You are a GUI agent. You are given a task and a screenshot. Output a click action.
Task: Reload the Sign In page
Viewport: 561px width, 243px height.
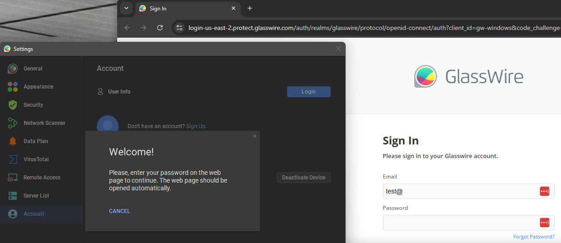coord(160,28)
